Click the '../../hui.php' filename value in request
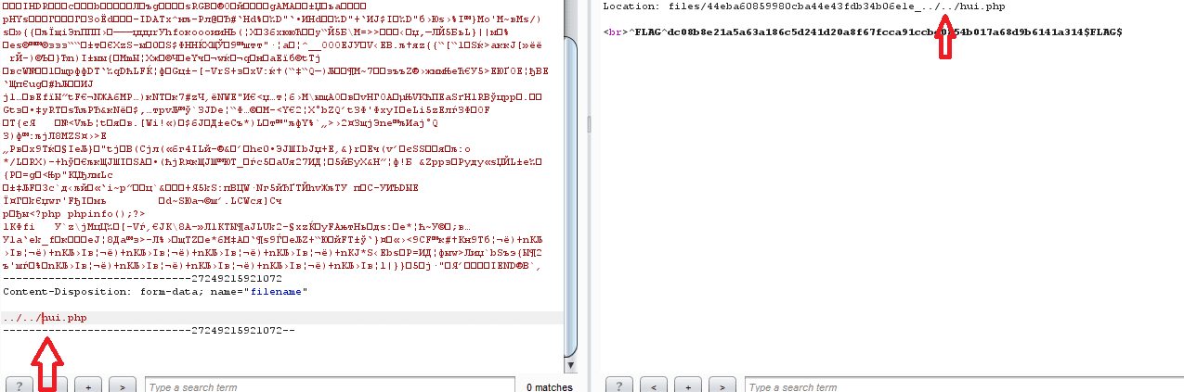Image resolution: width=1184 pixels, height=392 pixels. coord(46,318)
